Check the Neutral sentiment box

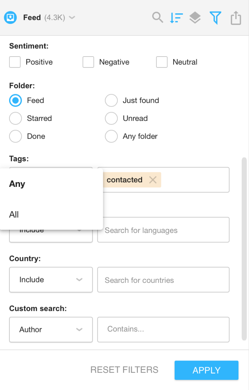point(162,62)
